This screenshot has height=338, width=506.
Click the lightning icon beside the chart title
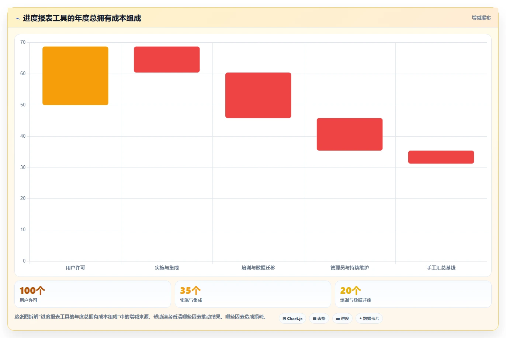(x=17, y=18)
